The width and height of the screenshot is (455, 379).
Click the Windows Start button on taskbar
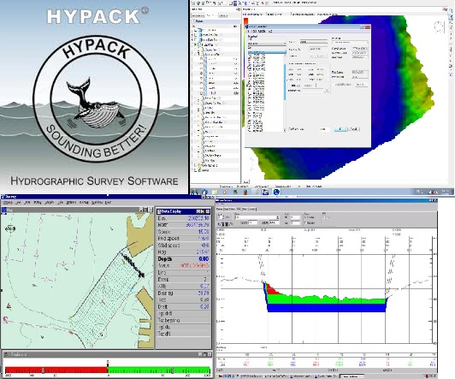(x=195, y=192)
